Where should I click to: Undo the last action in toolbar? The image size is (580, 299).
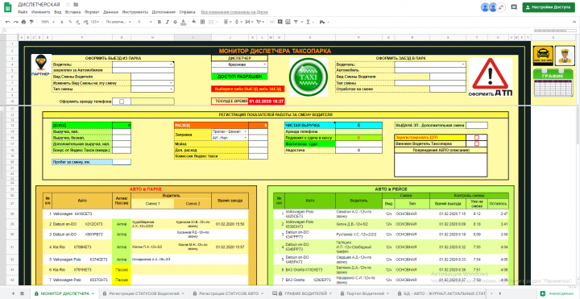point(8,22)
